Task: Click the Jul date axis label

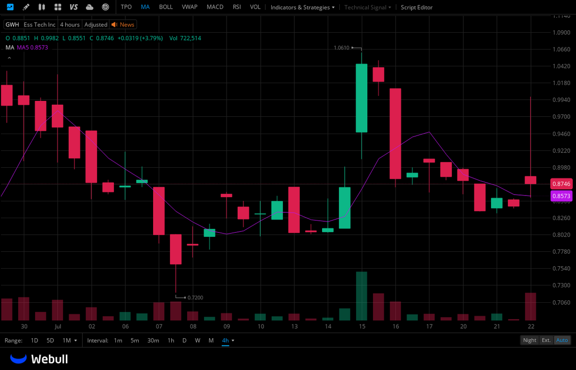Action: pyautogui.click(x=58, y=326)
